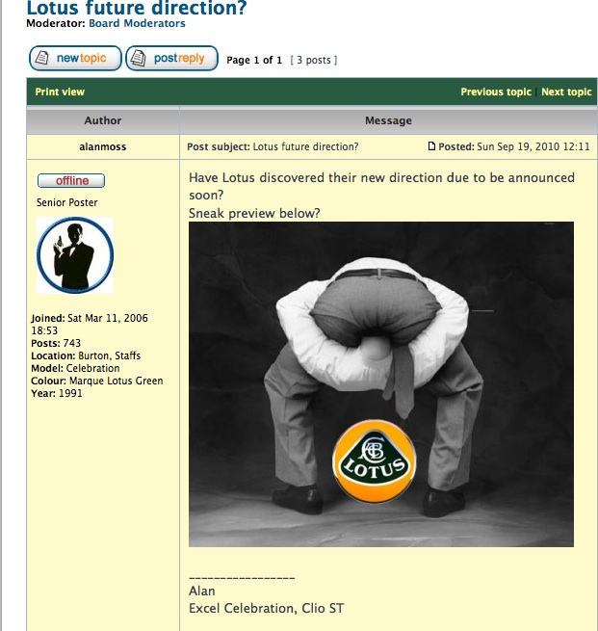The width and height of the screenshot is (598, 631).
Task: Go to Next topic
Action: [566, 92]
